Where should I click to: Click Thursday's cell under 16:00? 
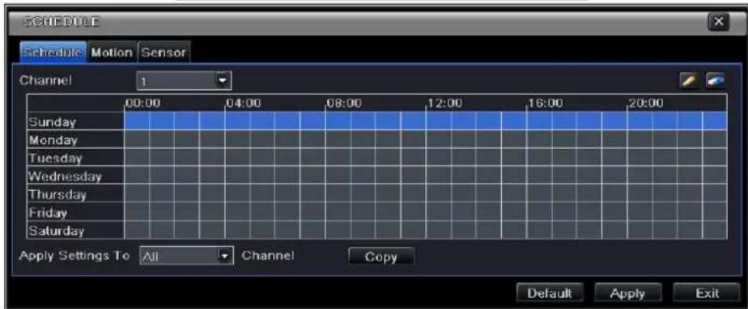[539, 193]
